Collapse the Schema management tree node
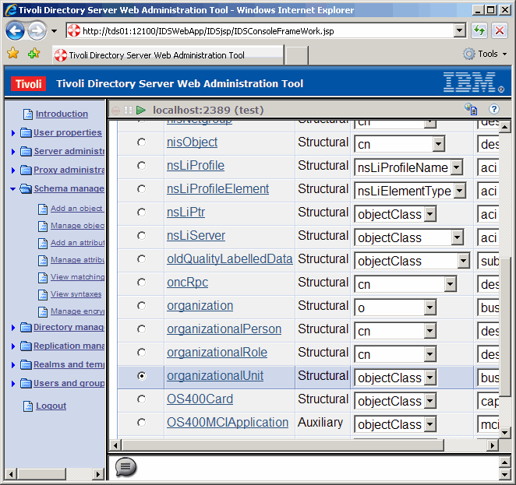516x485 pixels. (13, 188)
